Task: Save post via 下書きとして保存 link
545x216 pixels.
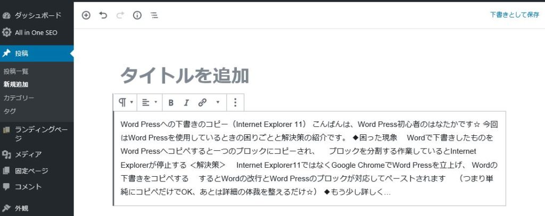Action: 515,15
